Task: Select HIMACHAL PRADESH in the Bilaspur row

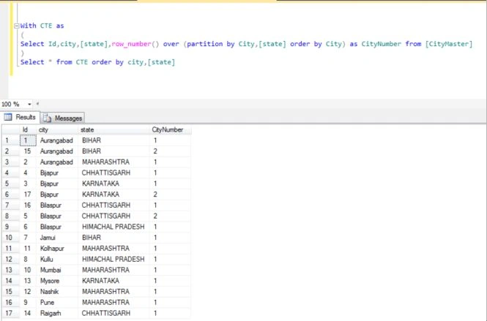Action: pyautogui.click(x=114, y=227)
